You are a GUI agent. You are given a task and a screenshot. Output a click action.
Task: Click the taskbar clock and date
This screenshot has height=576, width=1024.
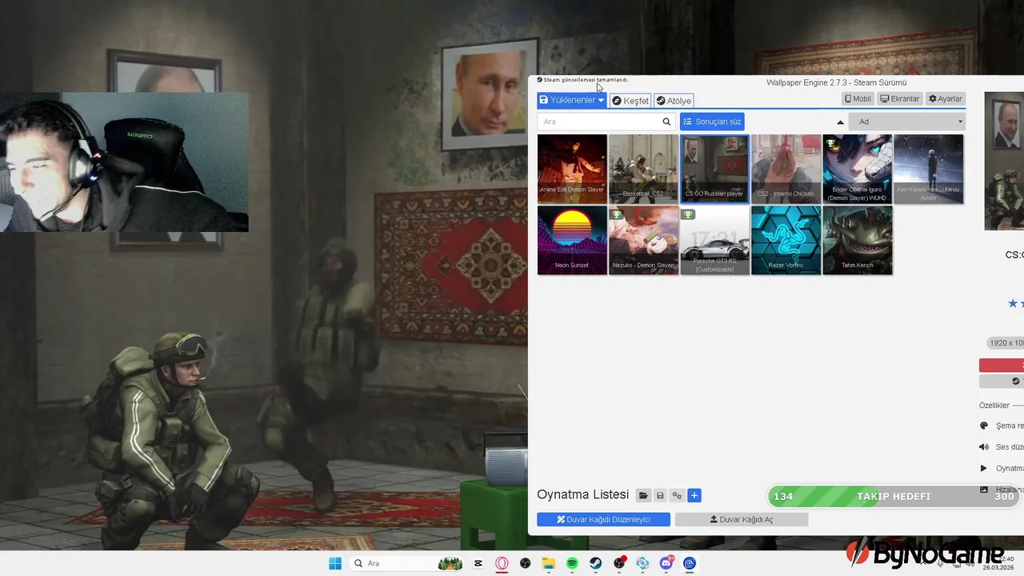point(998,563)
